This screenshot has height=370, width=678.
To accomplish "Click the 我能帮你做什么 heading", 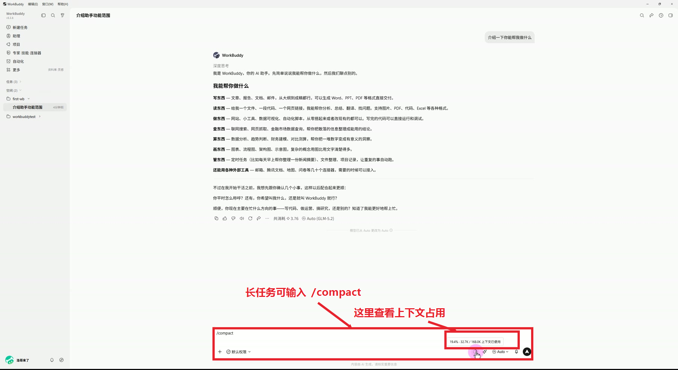I will coord(231,86).
